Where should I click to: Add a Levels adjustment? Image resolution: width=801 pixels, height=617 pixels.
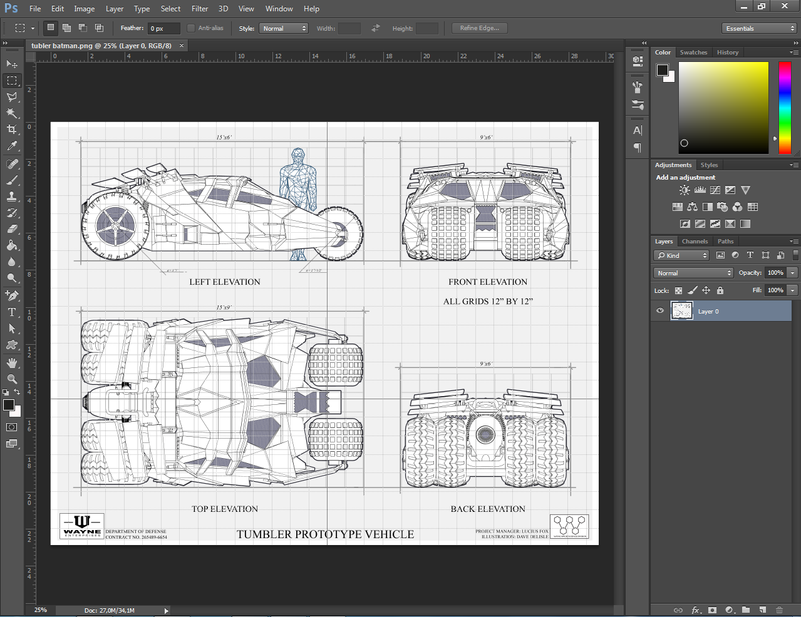click(700, 190)
